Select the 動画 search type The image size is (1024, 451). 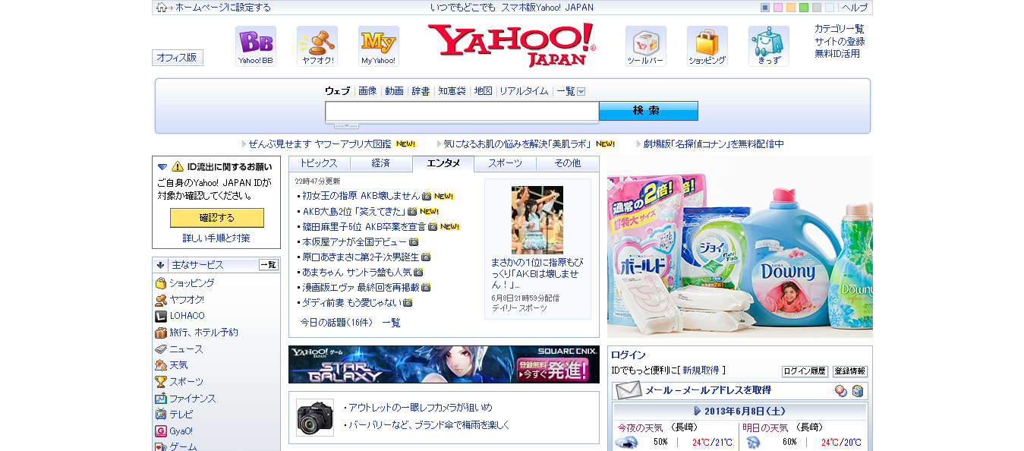tap(395, 91)
